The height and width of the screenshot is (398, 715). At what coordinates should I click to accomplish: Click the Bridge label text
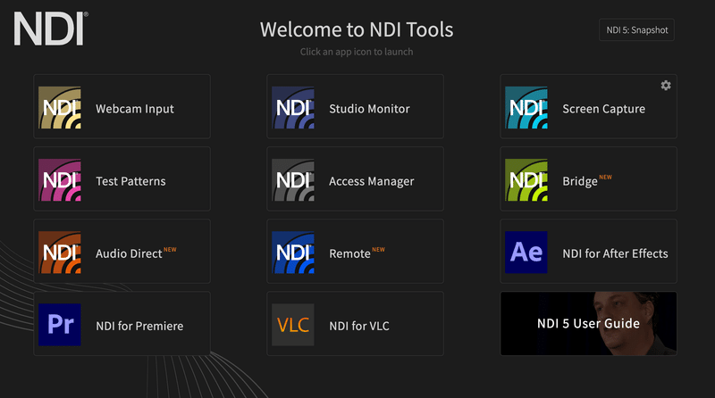(580, 181)
